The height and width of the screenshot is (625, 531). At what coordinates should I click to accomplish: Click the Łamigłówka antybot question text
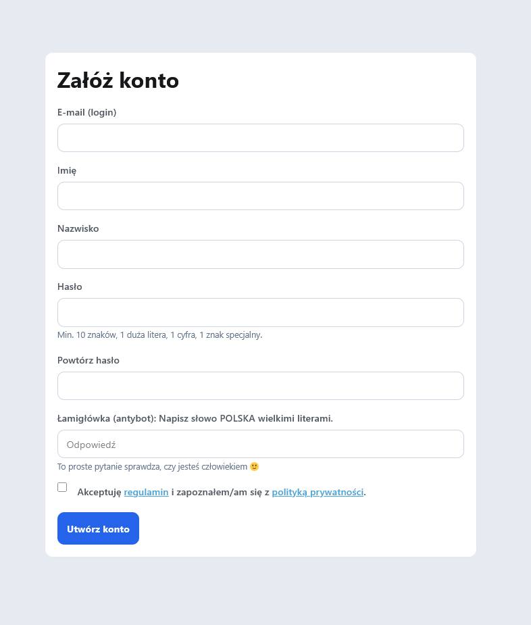195,418
